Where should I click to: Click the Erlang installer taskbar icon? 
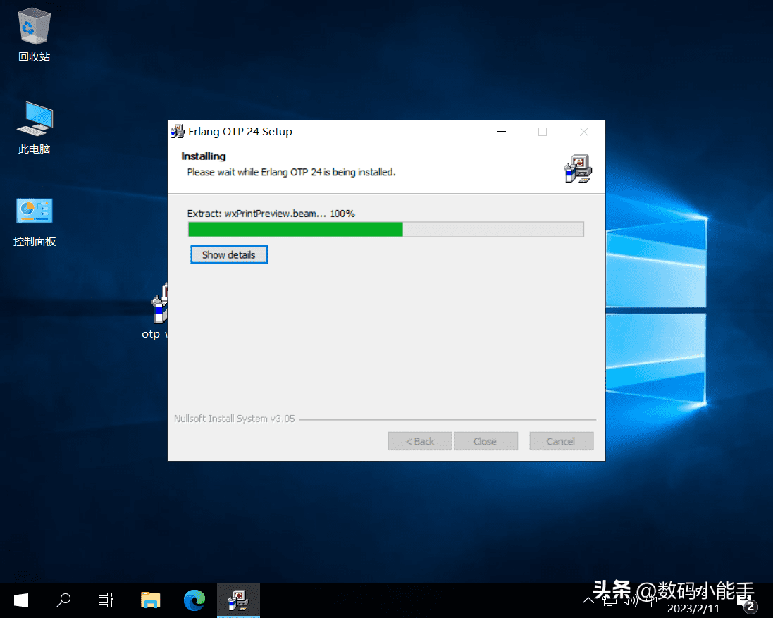(x=238, y=600)
